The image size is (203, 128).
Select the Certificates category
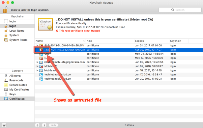click(x=17, y=99)
